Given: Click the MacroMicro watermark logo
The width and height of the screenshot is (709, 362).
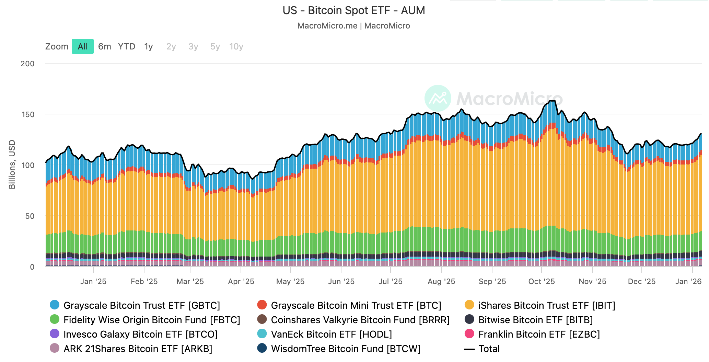Looking at the screenshot, I should click(x=437, y=98).
